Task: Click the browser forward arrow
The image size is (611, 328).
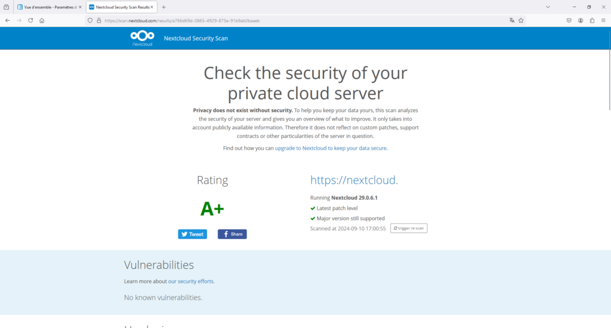Action: click(x=19, y=21)
